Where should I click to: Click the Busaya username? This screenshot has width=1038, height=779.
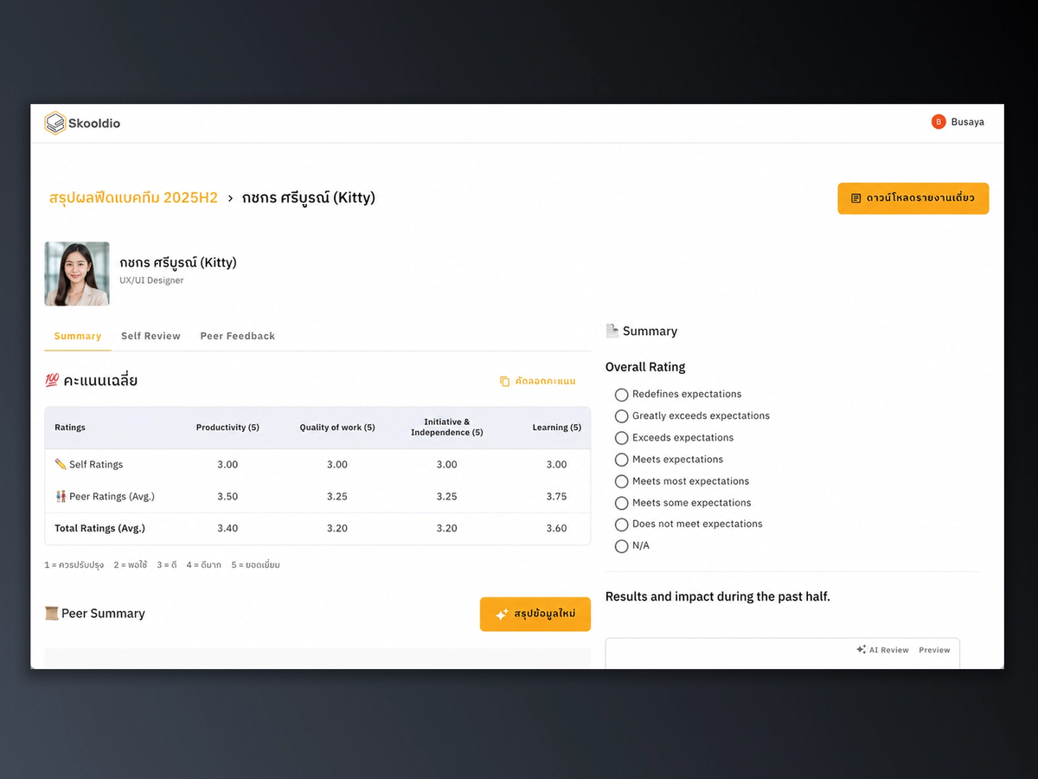(x=967, y=122)
